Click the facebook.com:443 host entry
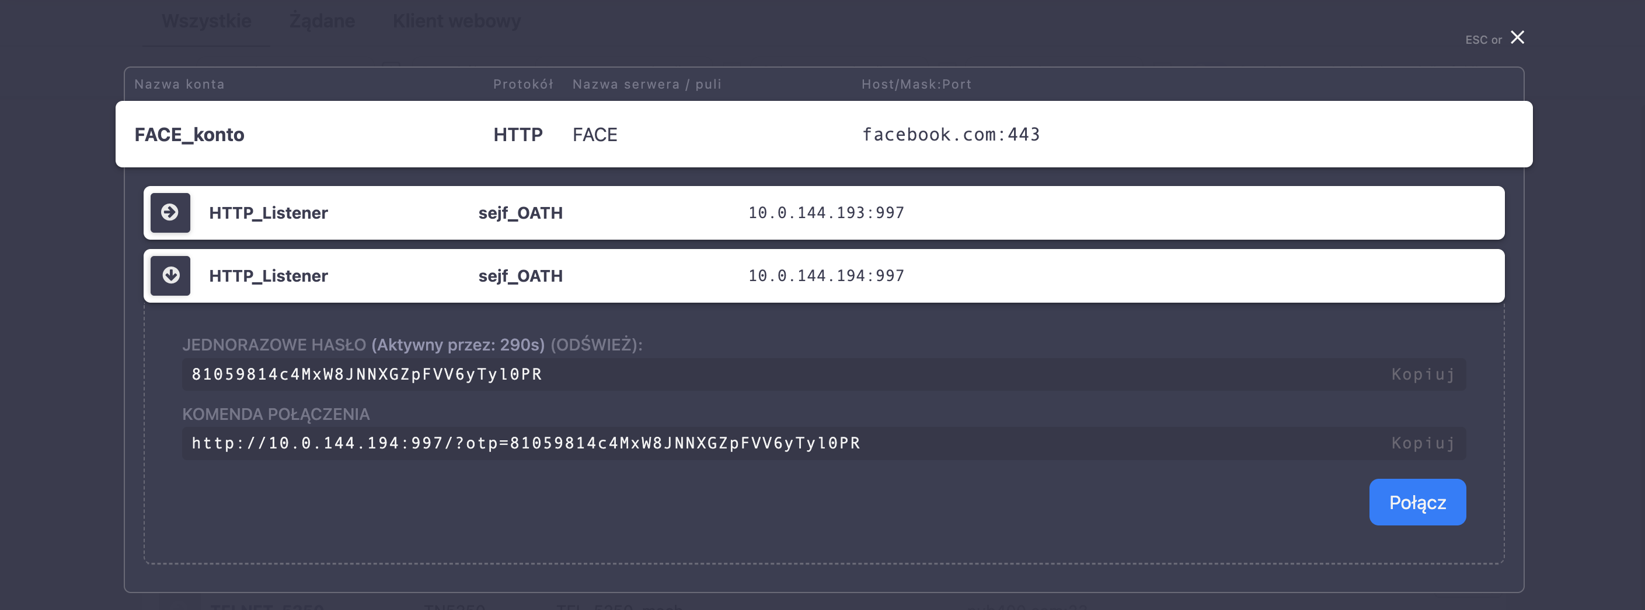Screen dimensions: 1645x610 (x=950, y=135)
